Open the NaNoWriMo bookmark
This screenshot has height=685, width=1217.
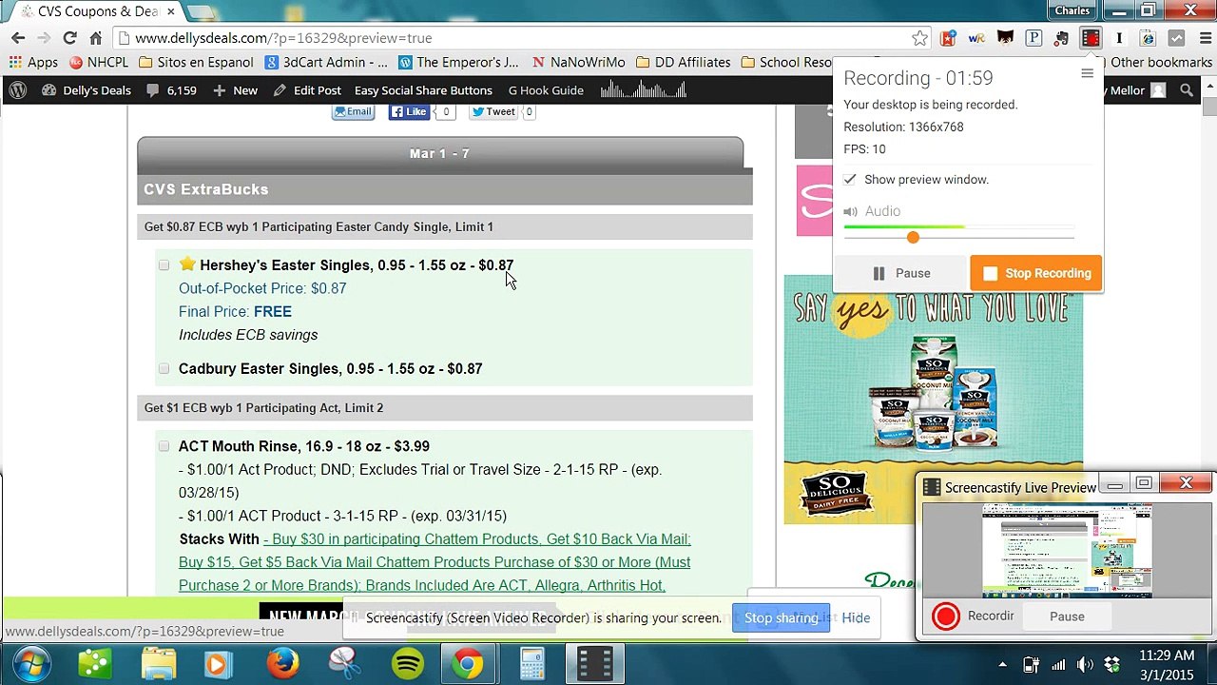(578, 63)
